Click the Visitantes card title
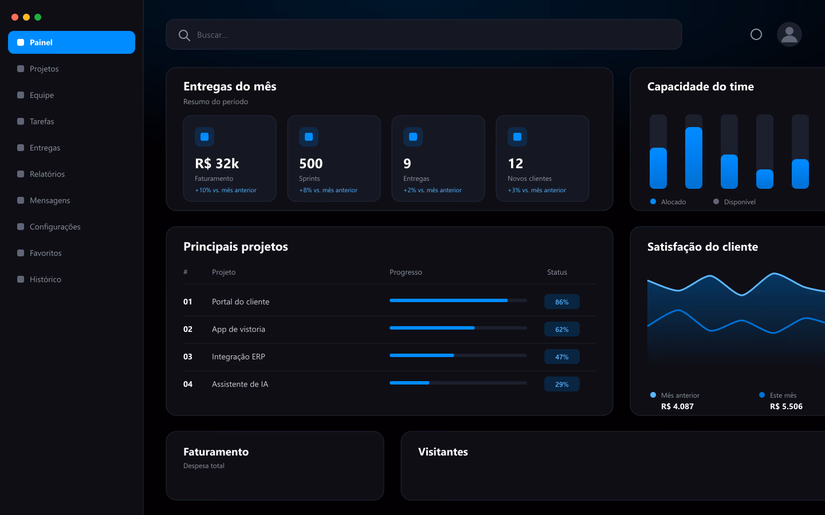Viewport: 825px width, 515px height. coord(443,452)
